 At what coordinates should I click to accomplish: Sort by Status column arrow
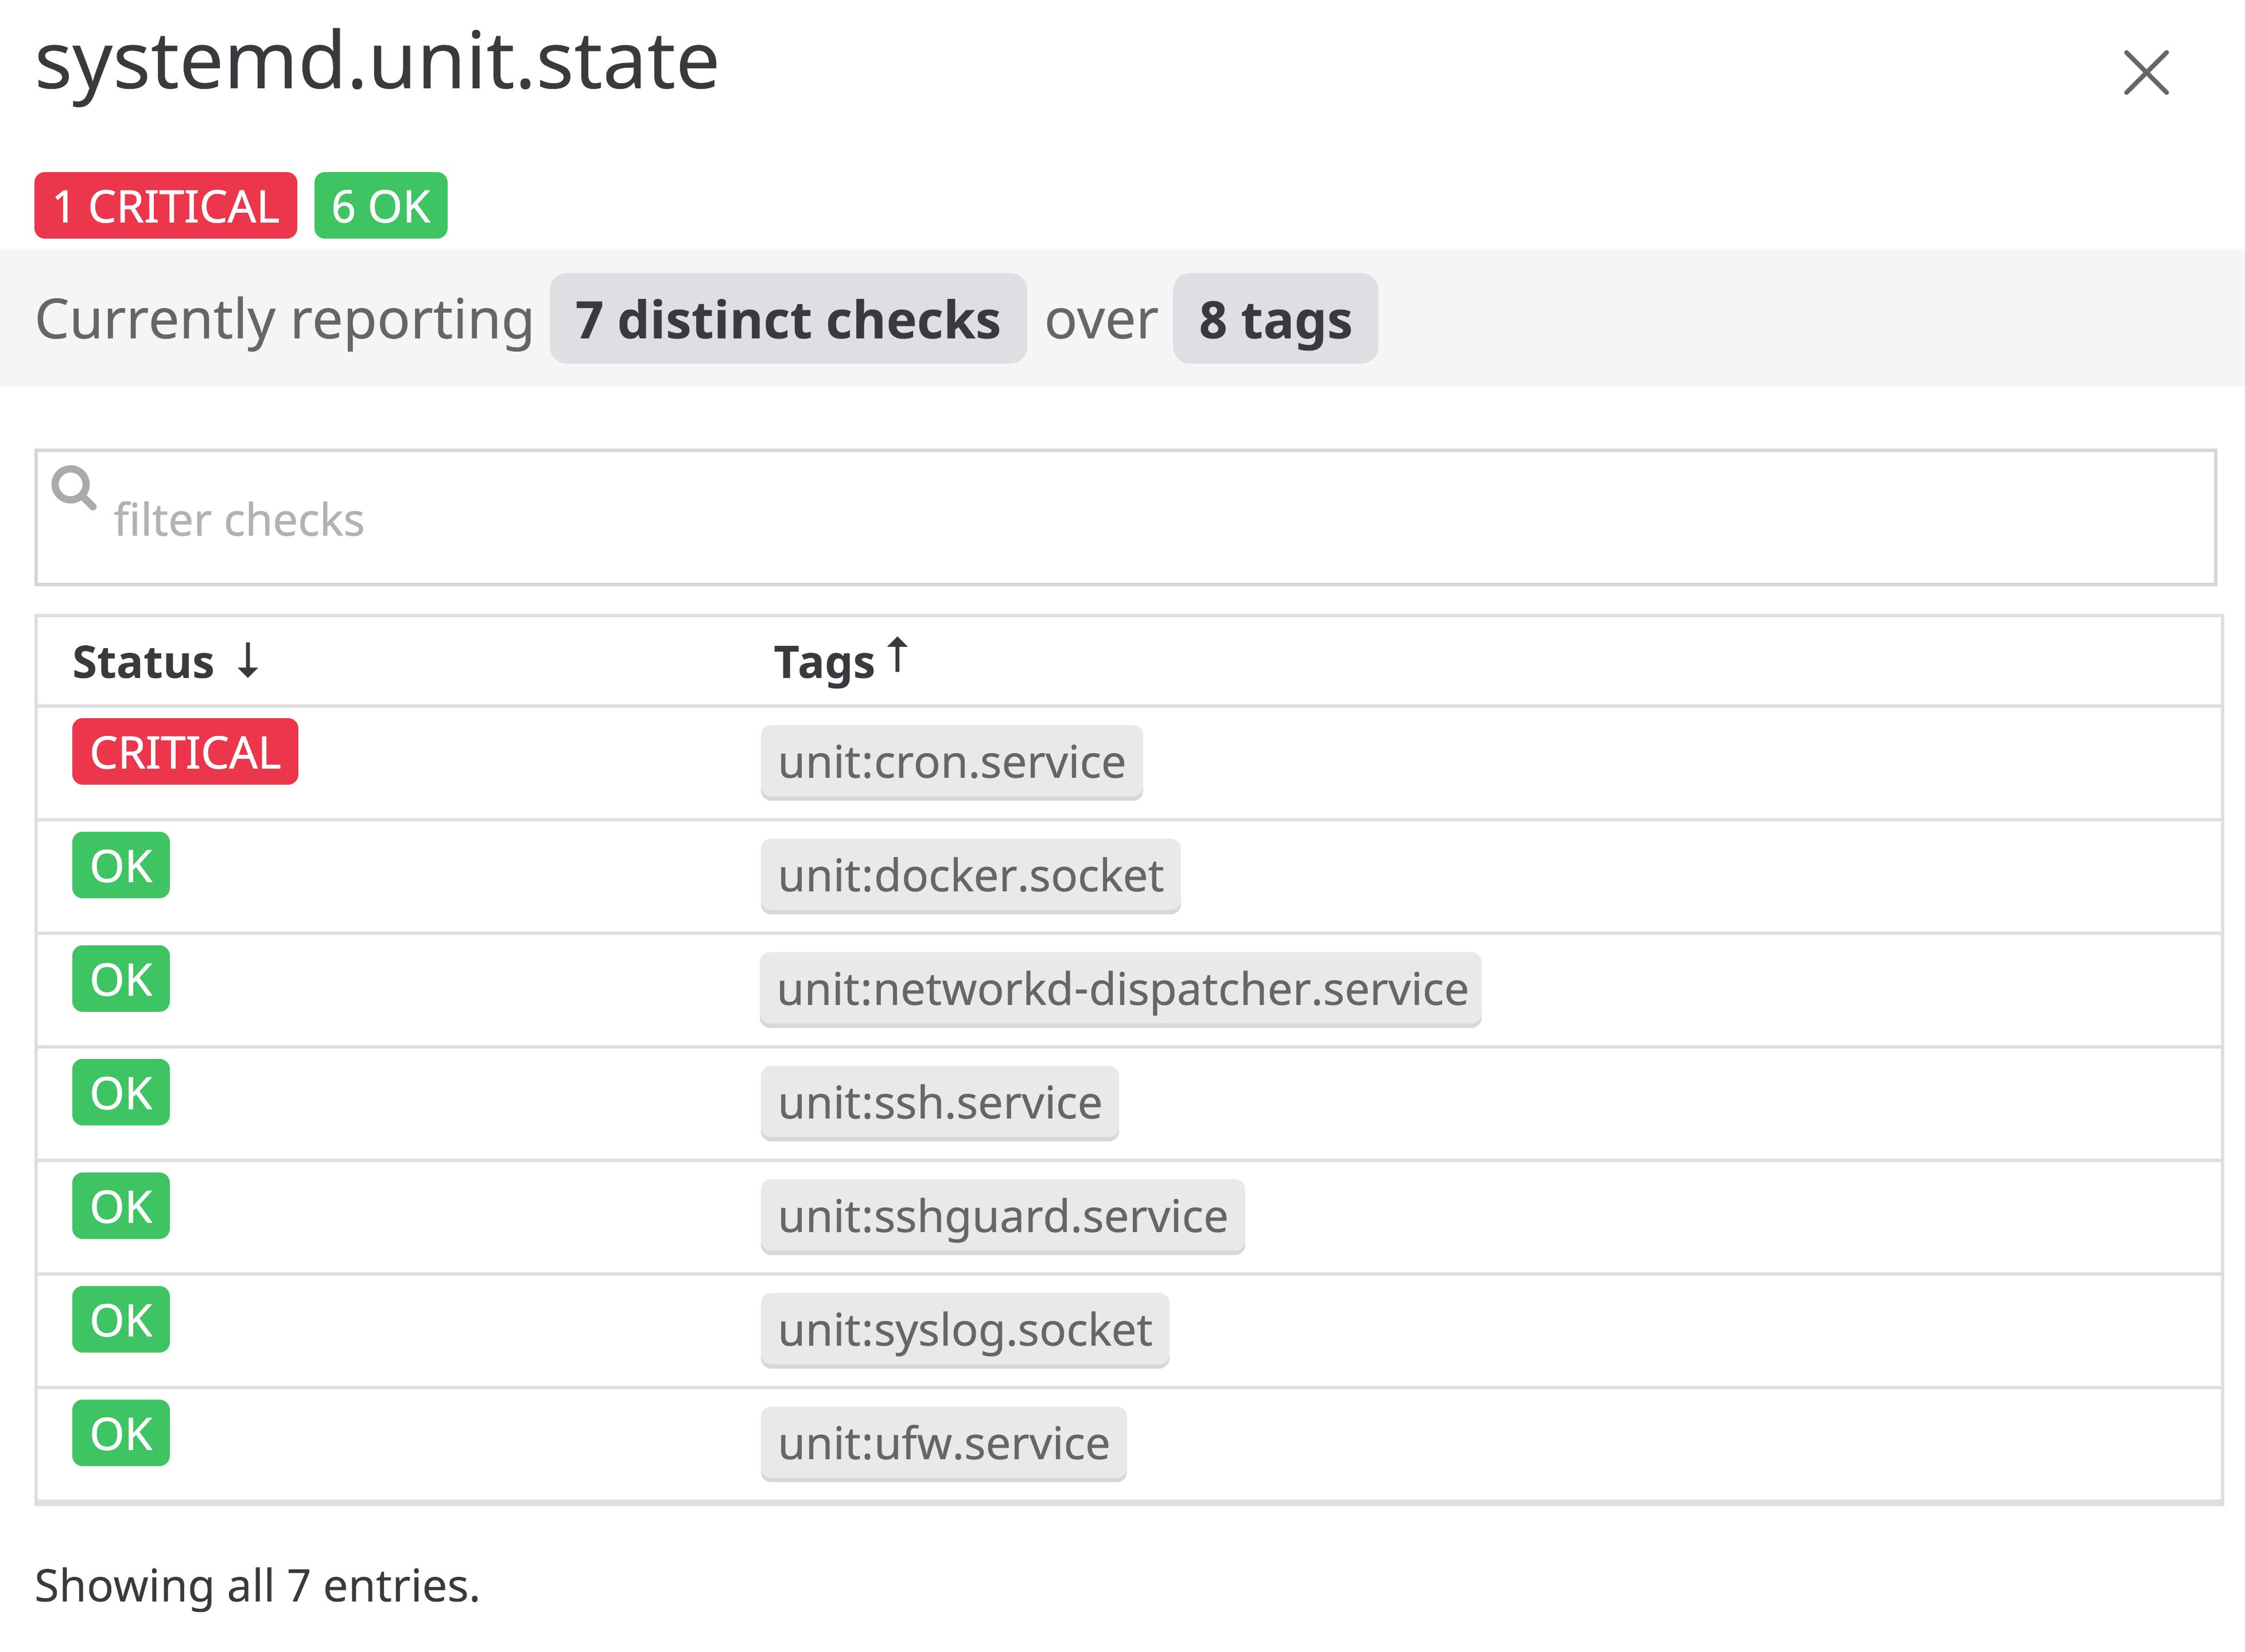pyautogui.click(x=248, y=661)
